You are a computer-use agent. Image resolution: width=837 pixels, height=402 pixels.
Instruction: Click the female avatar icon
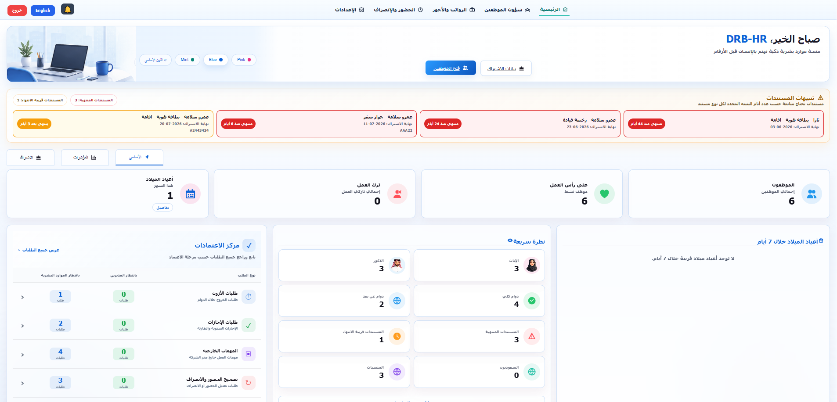[x=532, y=265]
